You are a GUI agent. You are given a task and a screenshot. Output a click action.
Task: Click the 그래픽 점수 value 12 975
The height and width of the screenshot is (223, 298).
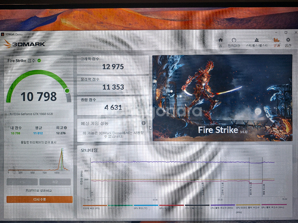[x=113, y=67]
